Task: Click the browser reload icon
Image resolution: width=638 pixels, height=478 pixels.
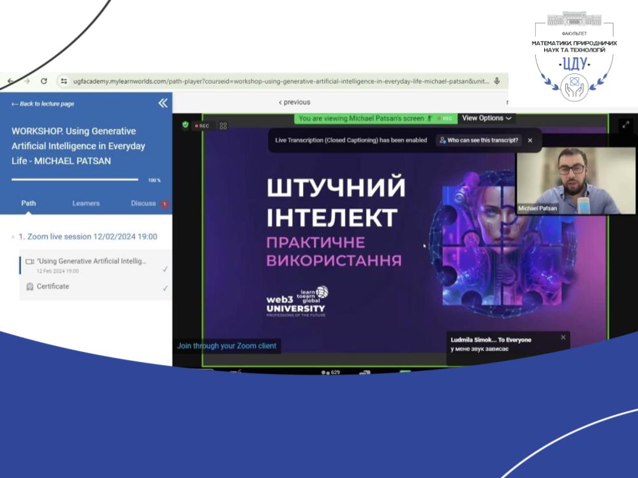Action: [44, 81]
